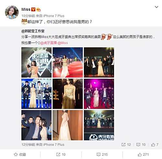Open the @韩懿莹工作室 account link

tap(33, 31)
